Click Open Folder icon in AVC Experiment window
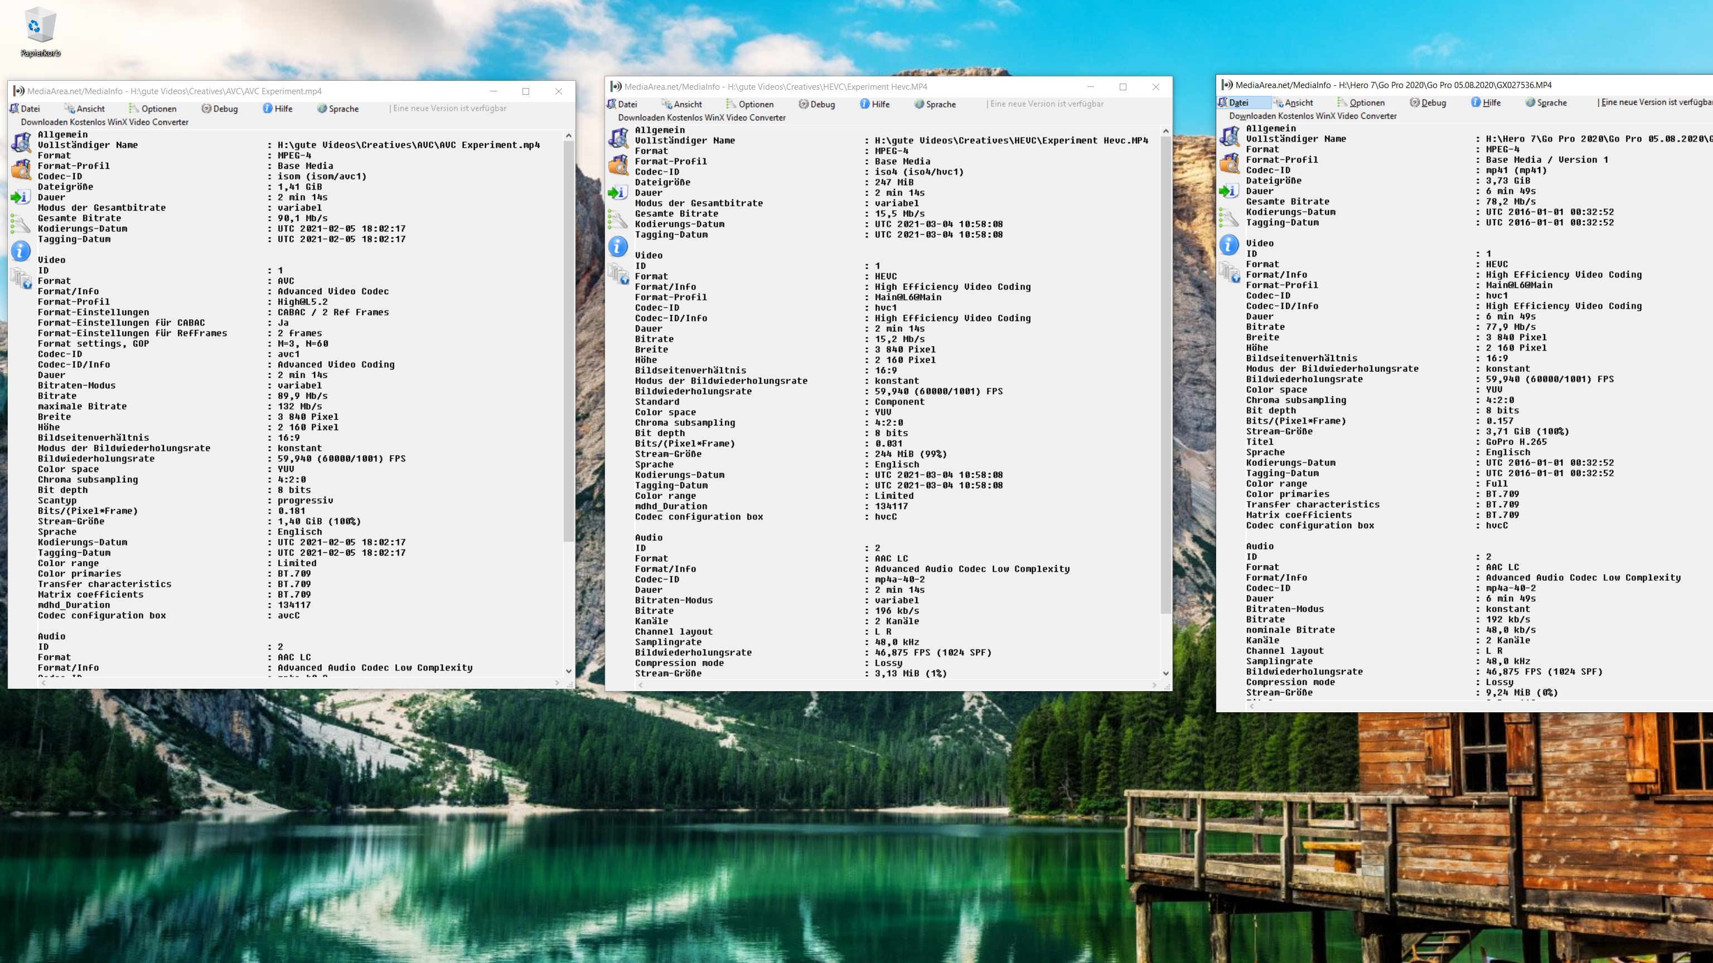Viewport: 1713px width, 963px height. tap(21, 169)
